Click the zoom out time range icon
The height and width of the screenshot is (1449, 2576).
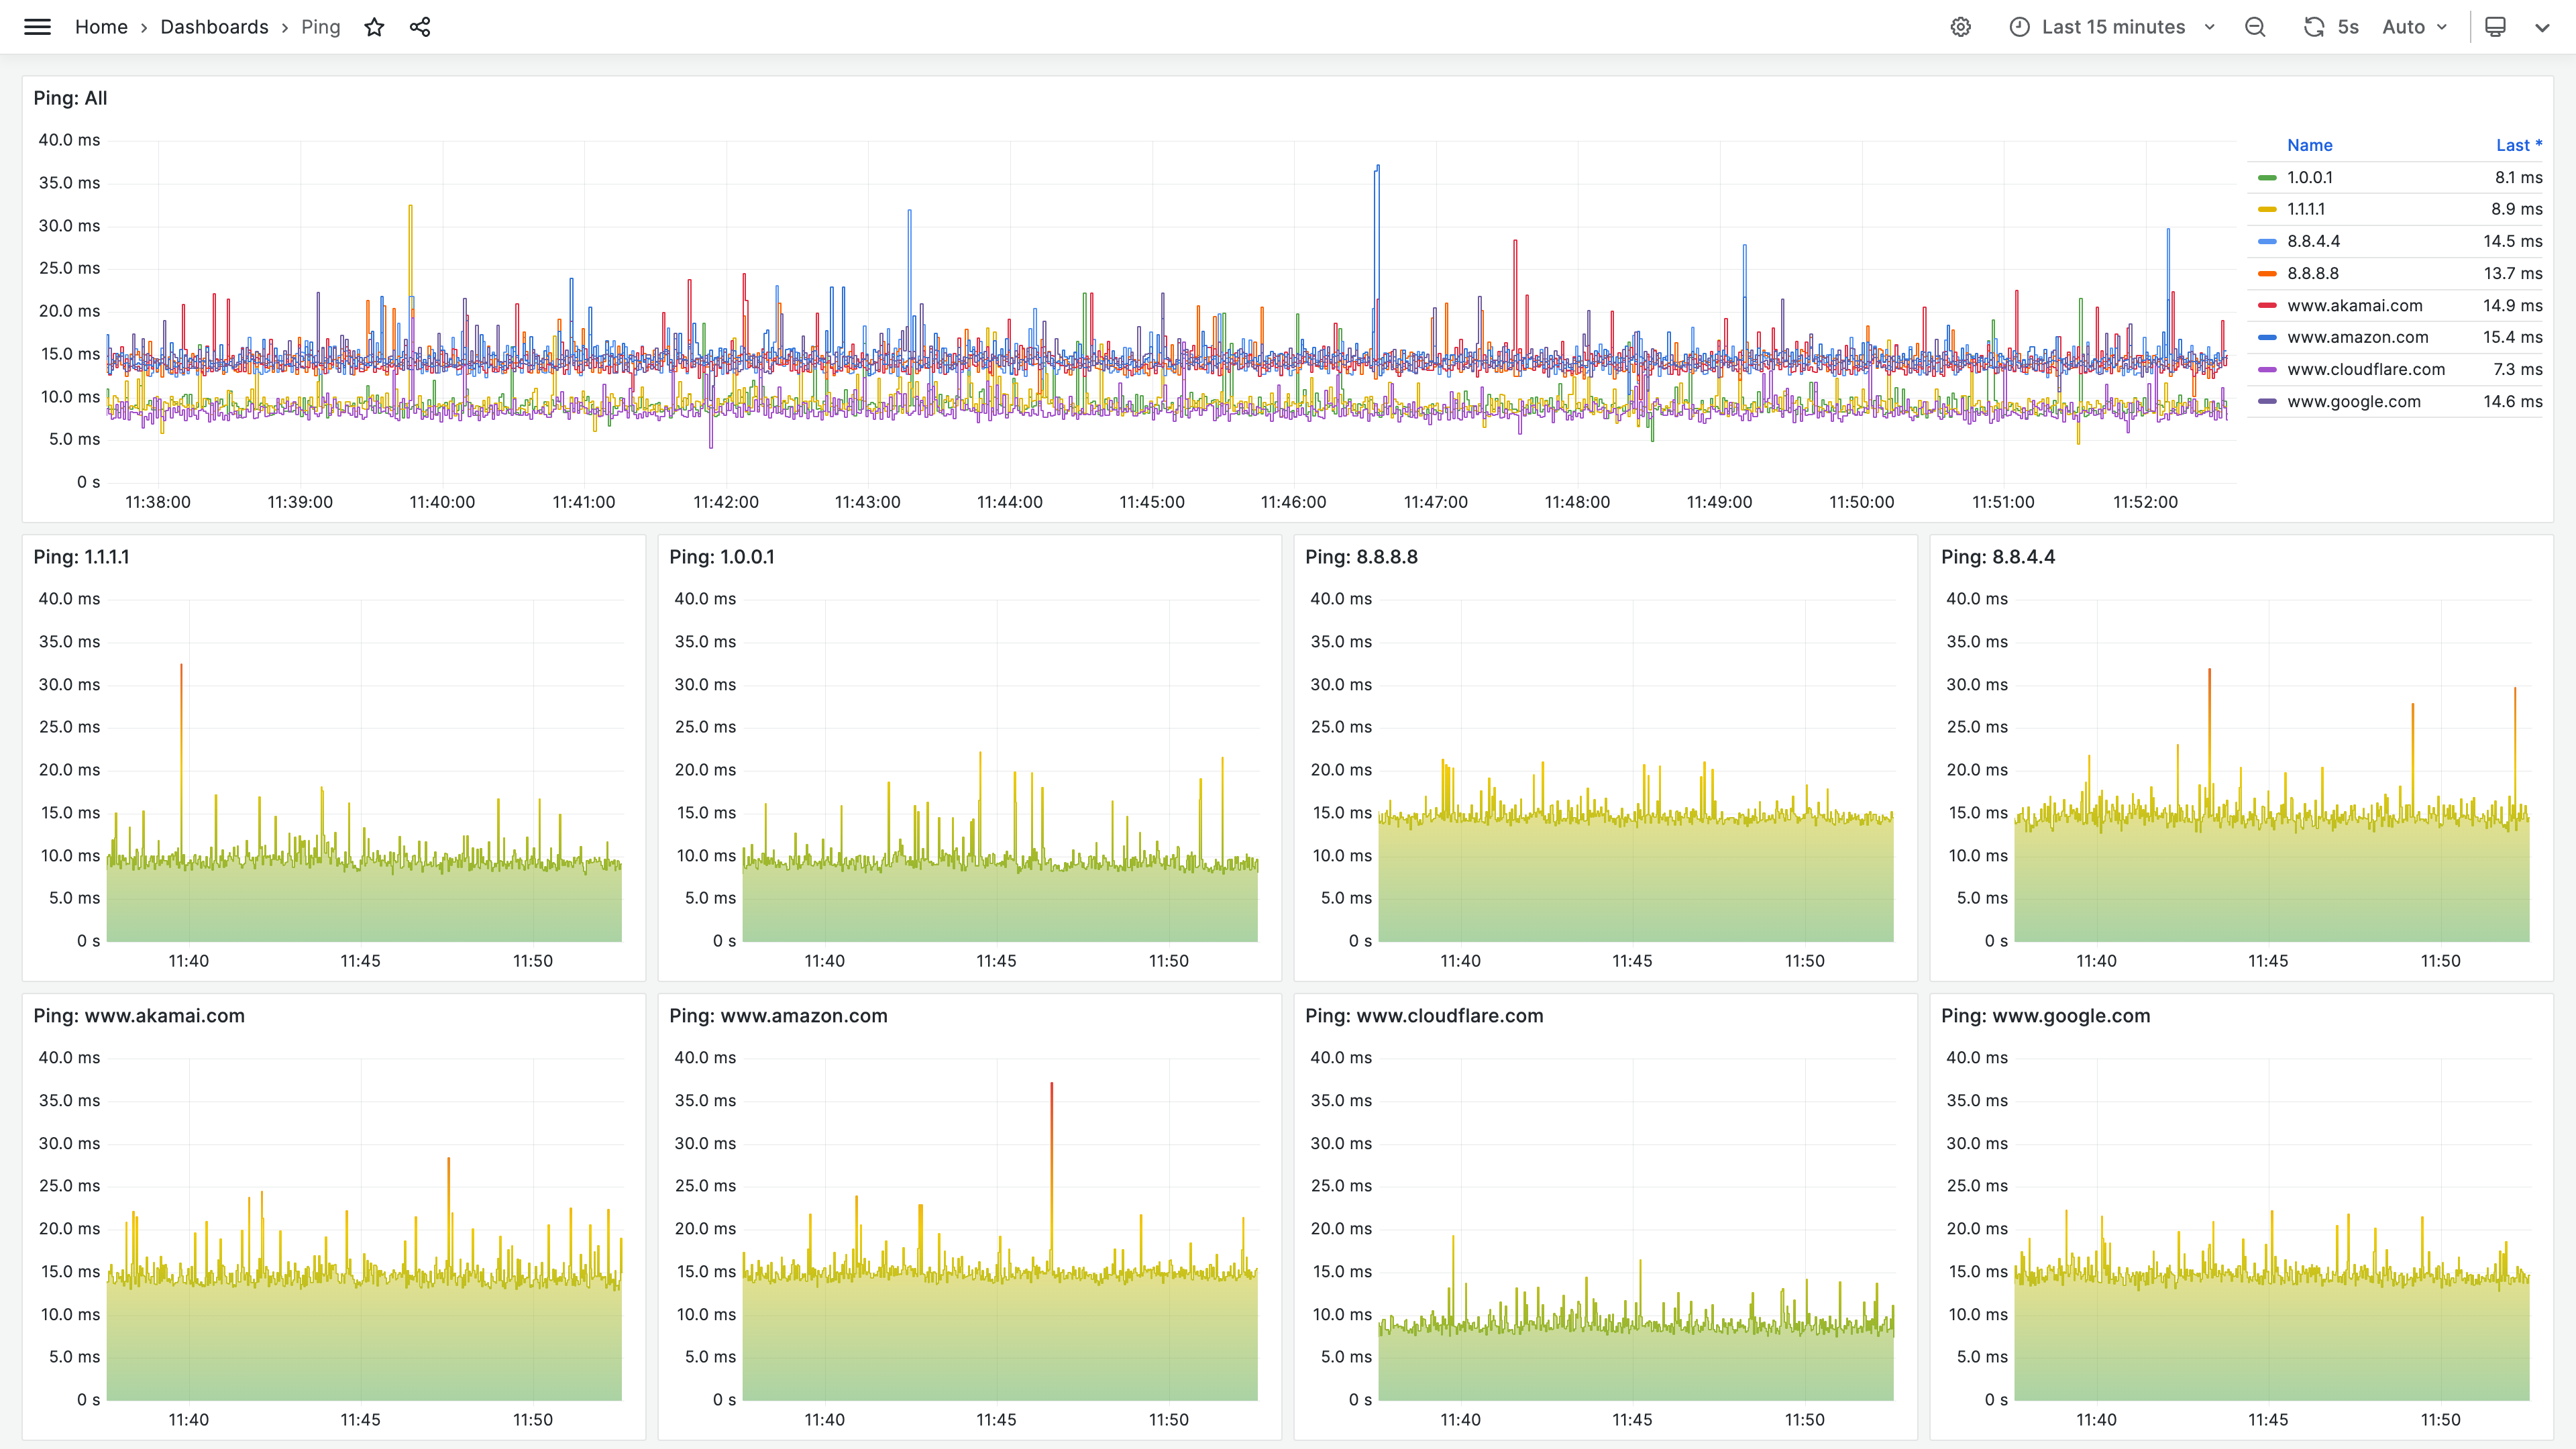[x=2255, y=27]
